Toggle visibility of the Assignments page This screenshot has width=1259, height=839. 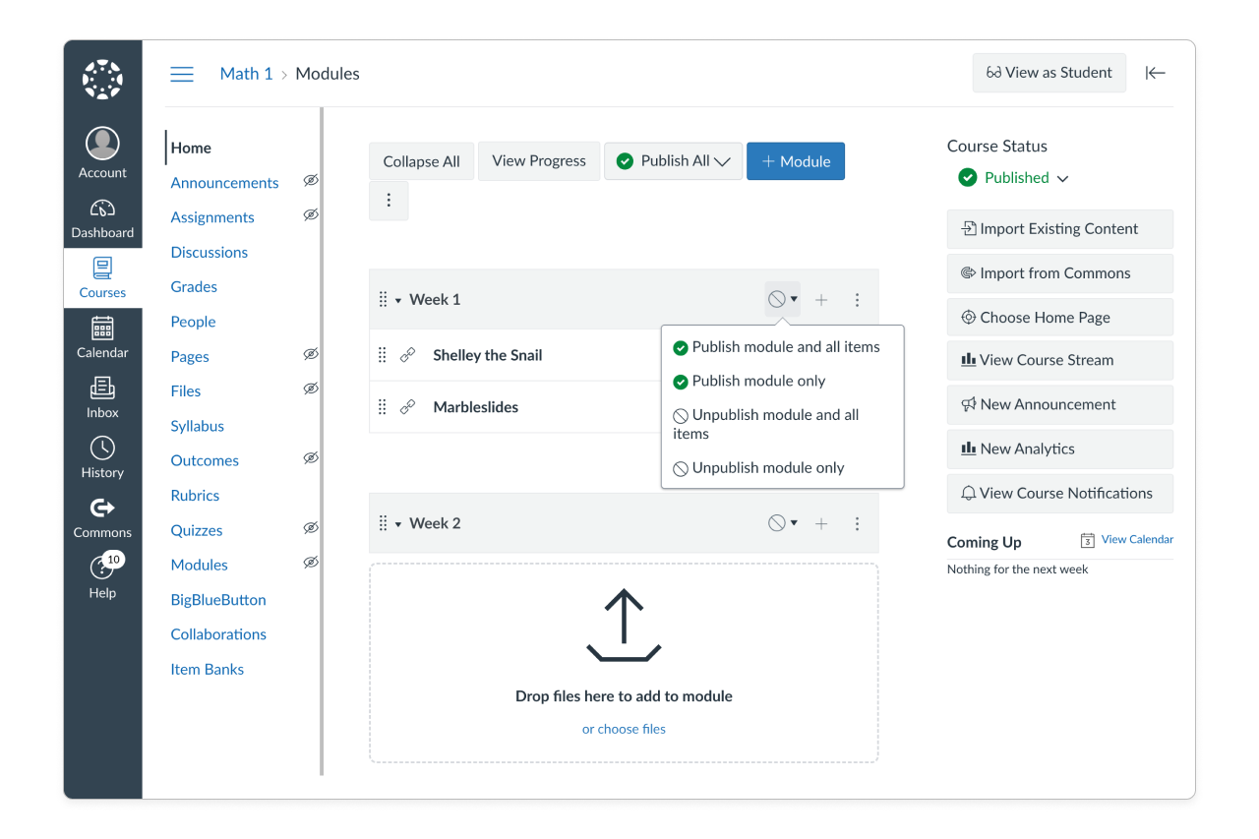pyautogui.click(x=311, y=214)
